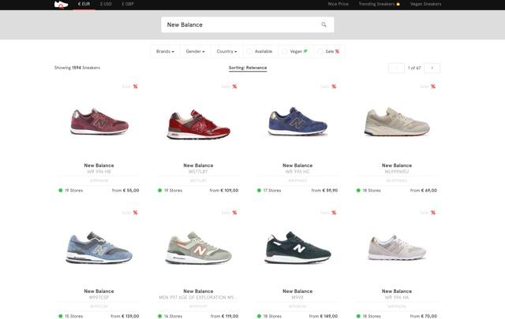Open New Balance WR 996 HB title
Image resolution: width=505 pixels, height=319 pixels.
[x=99, y=165]
